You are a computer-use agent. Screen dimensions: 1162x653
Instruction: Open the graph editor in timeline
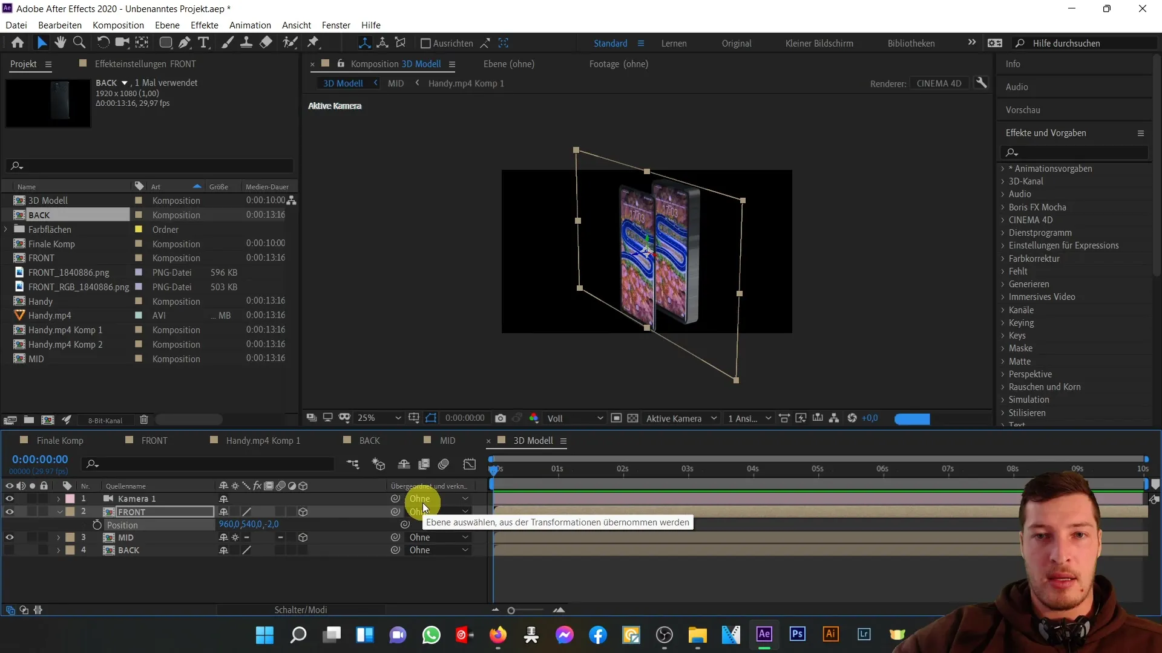click(x=470, y=464)
